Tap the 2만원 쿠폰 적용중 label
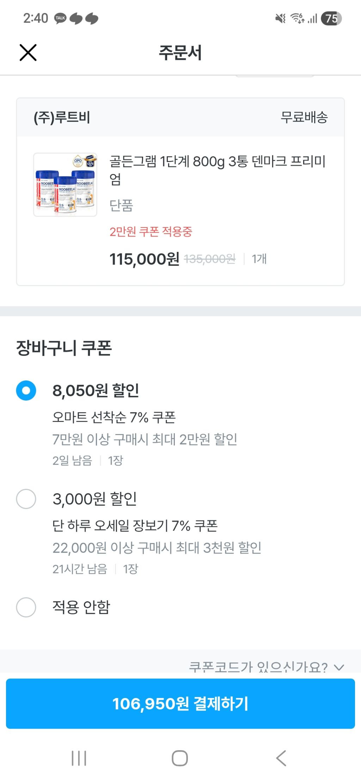Image resolution: width=361 pixels, height=783 pixels. pos(151,232)
